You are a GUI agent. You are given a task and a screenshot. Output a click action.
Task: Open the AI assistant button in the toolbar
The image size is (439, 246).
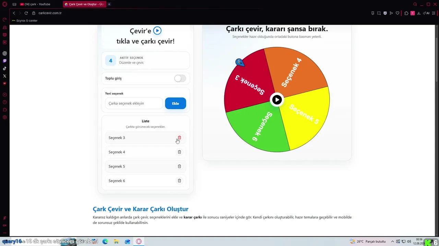pos(426,13)
